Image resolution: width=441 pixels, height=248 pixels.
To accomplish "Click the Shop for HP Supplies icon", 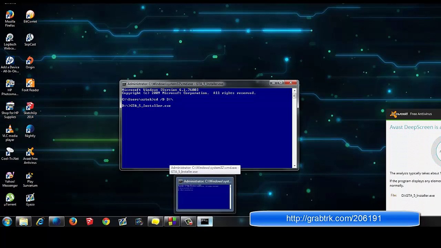I will click(x=10, y=110).
